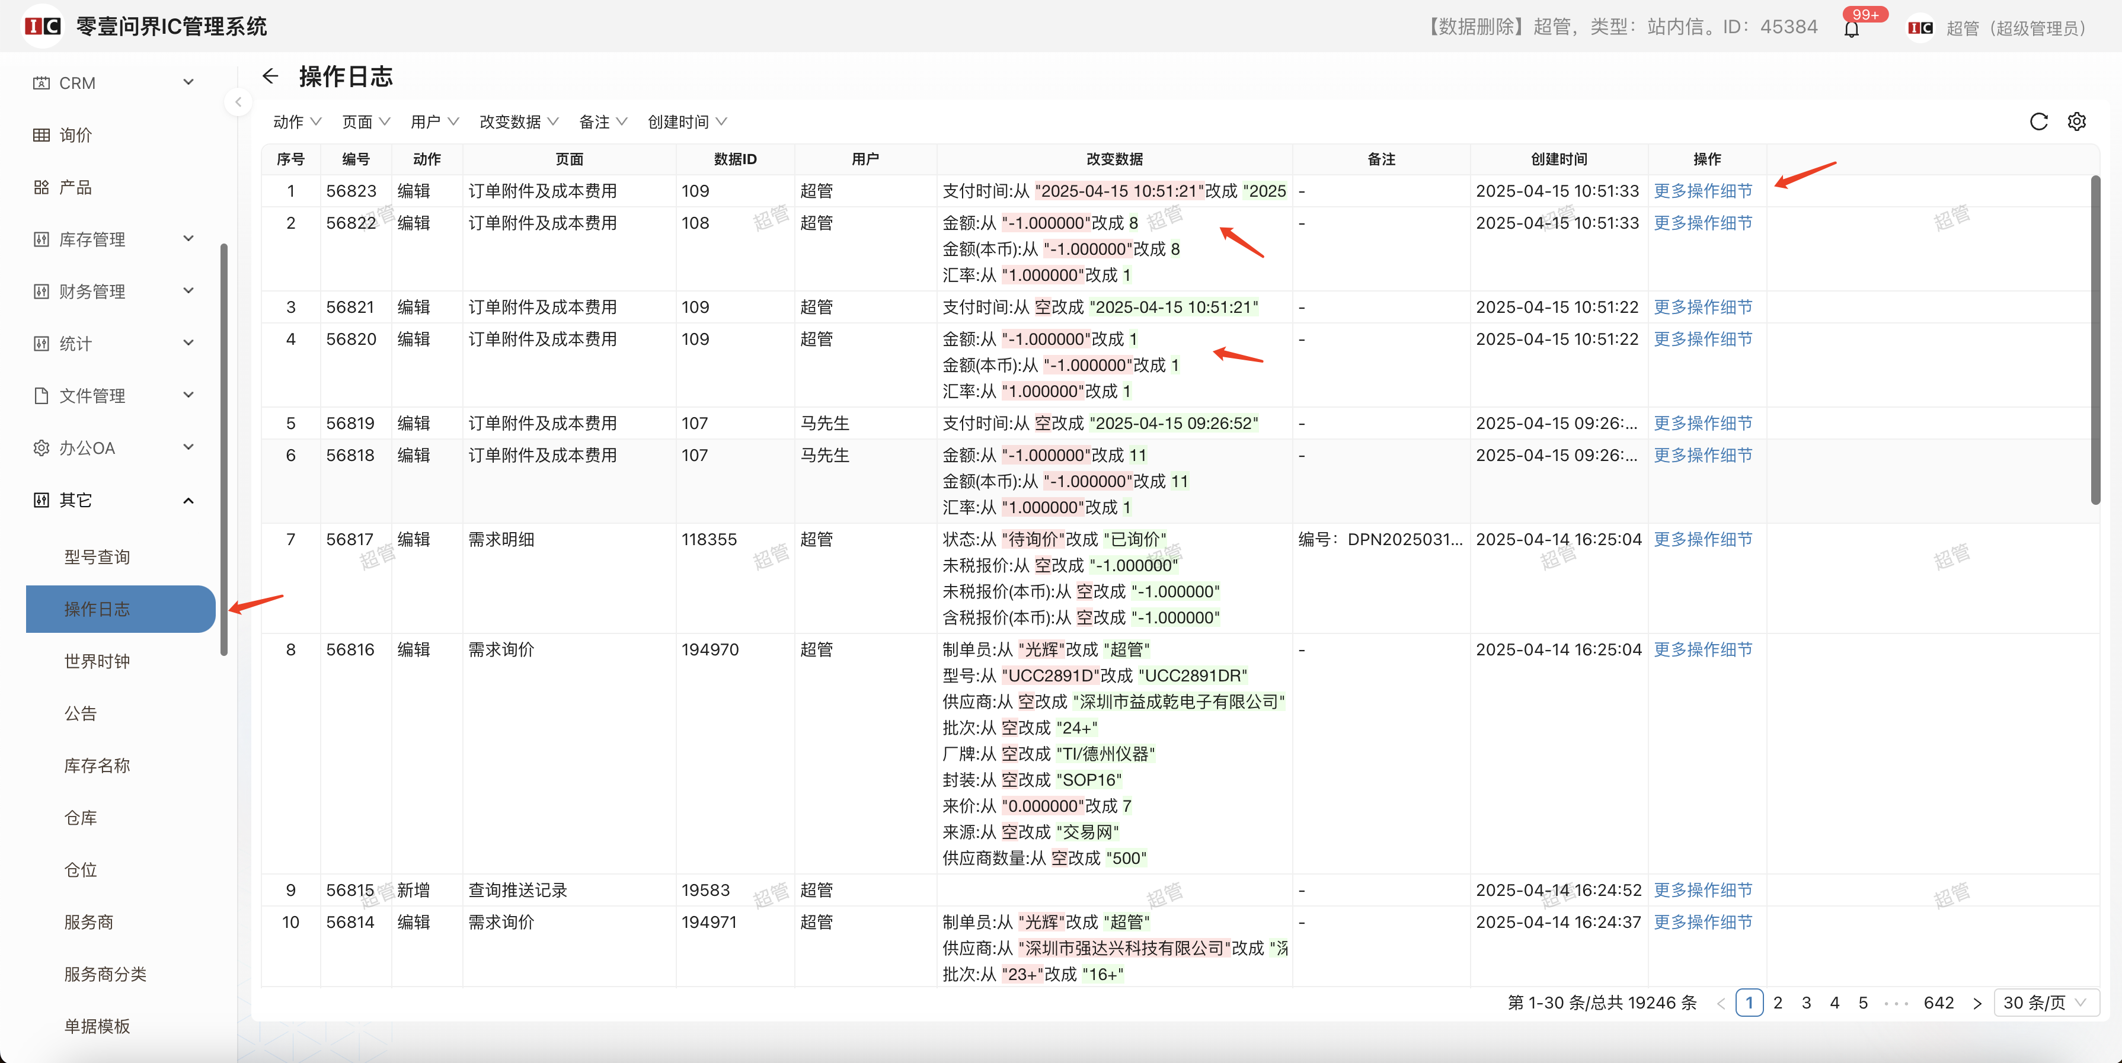Click the next page arrow
The height and width of the screenshot is (1063, 2122).
(x=1976, y=1002)
